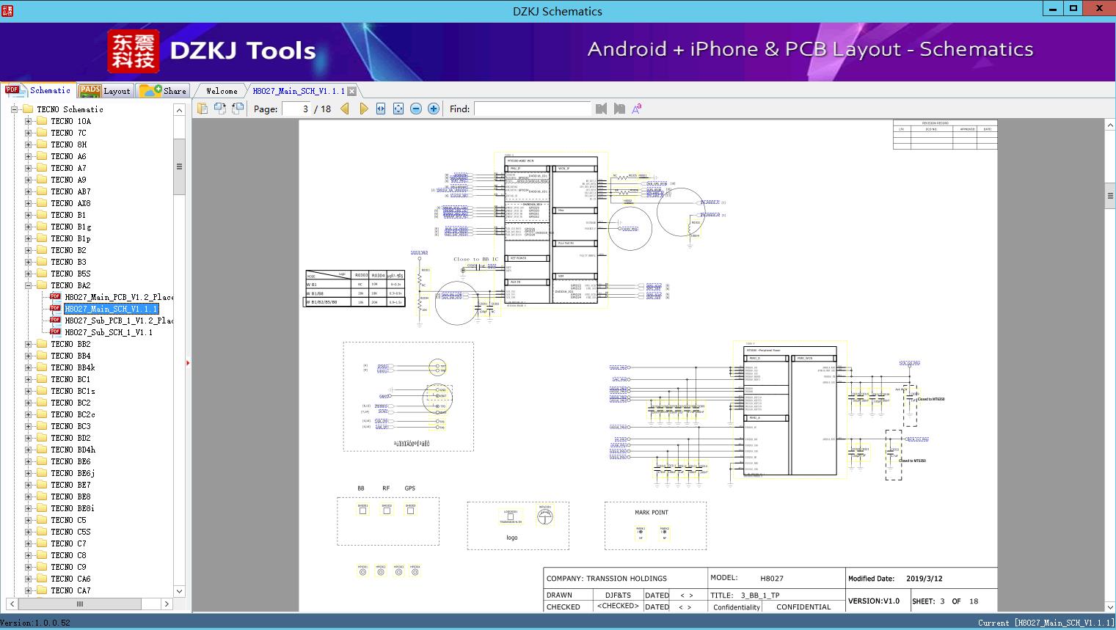Click the fit width icon

[381, 109]
